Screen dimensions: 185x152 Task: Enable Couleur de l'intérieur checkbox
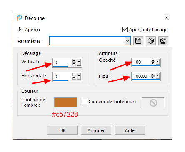pos(84,102)
